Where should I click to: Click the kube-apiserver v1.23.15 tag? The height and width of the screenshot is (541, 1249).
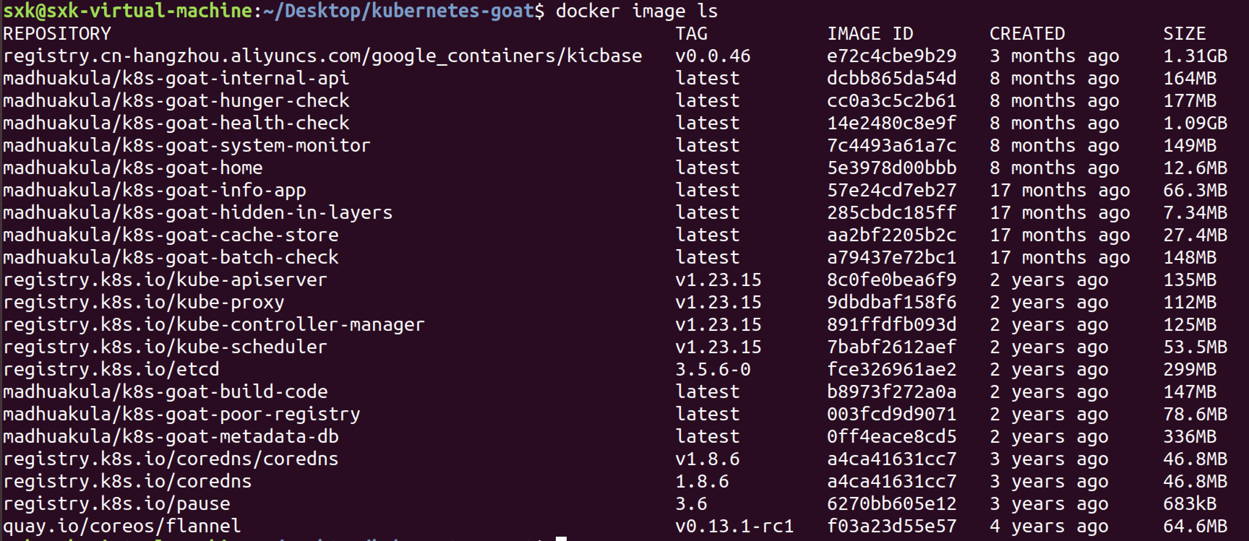coord(718,280)
